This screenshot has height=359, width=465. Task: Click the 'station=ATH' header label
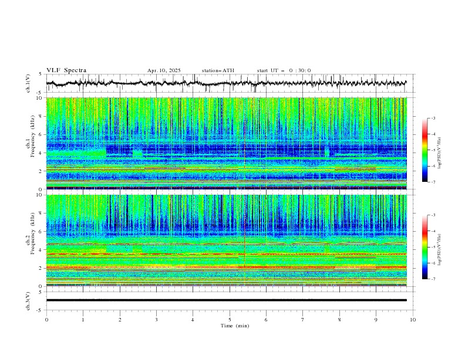tap(218, 70)
